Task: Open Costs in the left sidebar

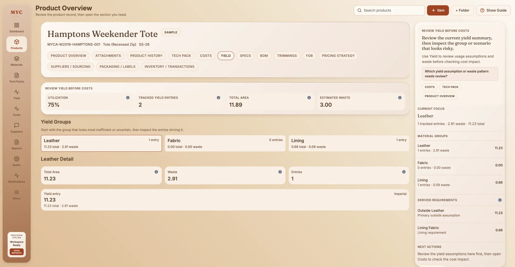Action: point(17,111)
